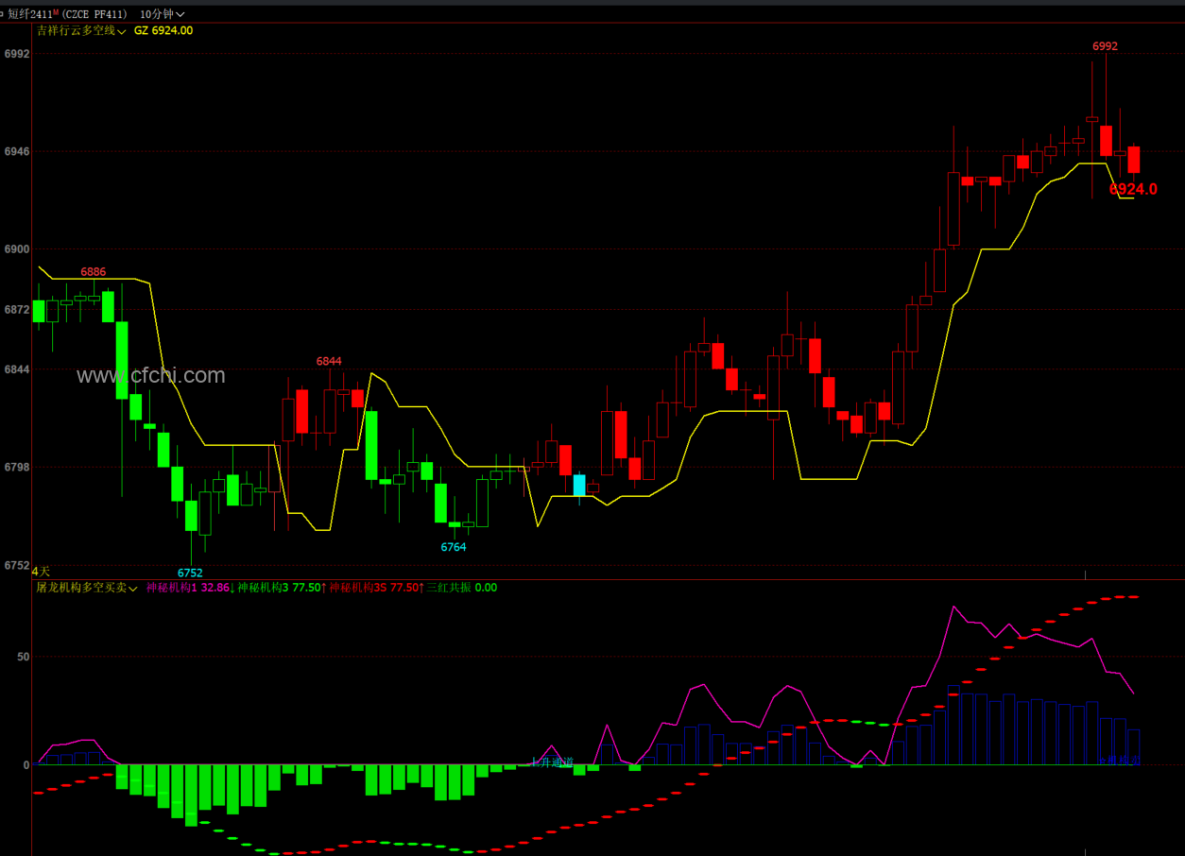Click the 50 level label in indicator

coord(23,657)
